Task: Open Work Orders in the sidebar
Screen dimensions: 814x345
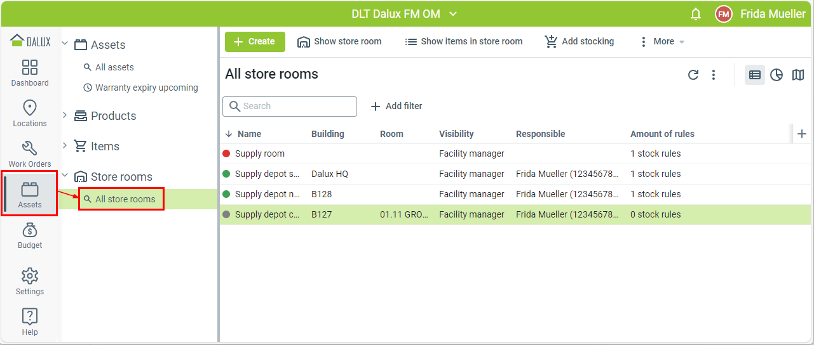Action: click(x=30, y=154)
